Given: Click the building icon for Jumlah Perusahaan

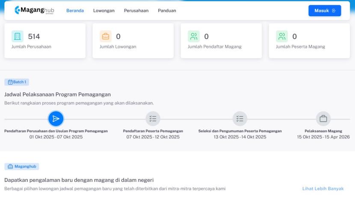Looking at the screenshot, I should pyautogui.click(x=18, y=36).
